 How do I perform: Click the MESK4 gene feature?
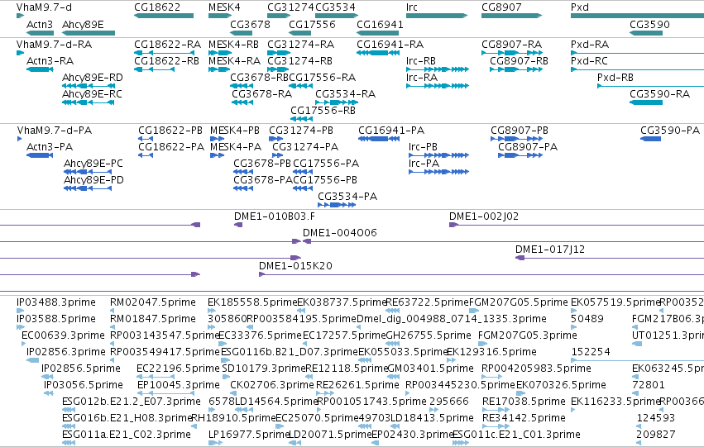click(220, 16)
